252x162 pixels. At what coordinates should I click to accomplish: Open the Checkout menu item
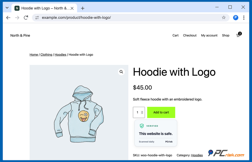tap(190, 35)
